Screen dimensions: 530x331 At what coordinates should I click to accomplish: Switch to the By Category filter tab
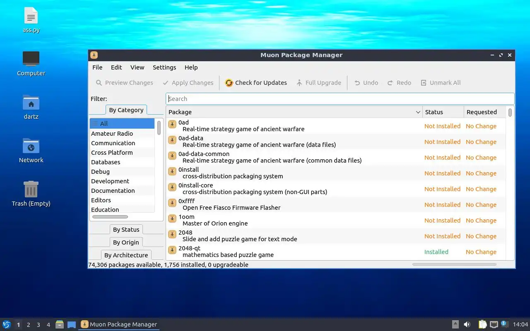pos(126,110)
